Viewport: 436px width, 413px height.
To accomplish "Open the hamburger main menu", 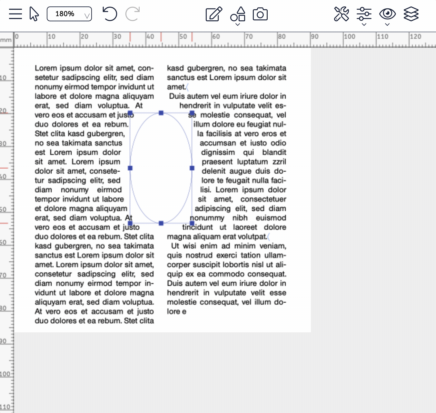I will [15, 14].
